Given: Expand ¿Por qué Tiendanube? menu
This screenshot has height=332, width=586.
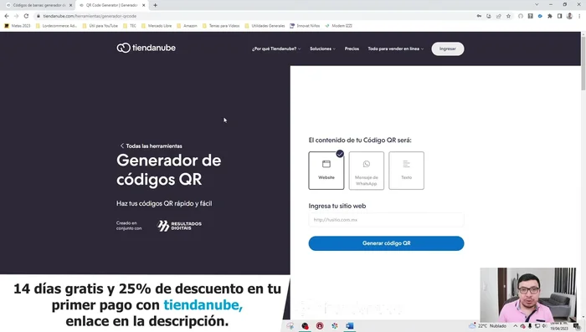Looking at the screenshot, I should tap(276, 49).
